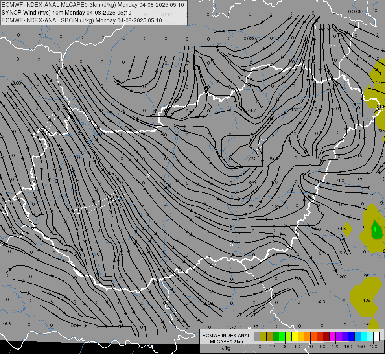Click the pure blue swatch above 160
This screenshot has height=354, width=385.
coord(351,336)
